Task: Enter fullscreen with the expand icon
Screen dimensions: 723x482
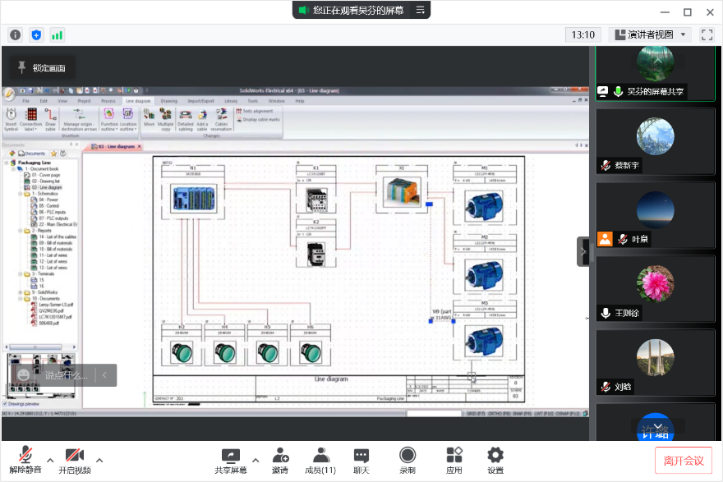Action: click(x=707, y=34)
